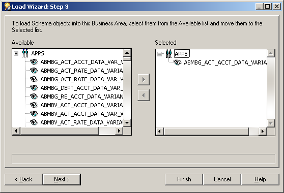
Task: Click eye icon of ABMBG_ACT_ACCT_DATA_VARIA in Selected list
Action: [x=177, y=62]
